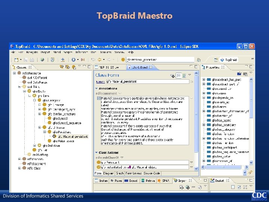Click the pin icon below the Properties tree

250,172
